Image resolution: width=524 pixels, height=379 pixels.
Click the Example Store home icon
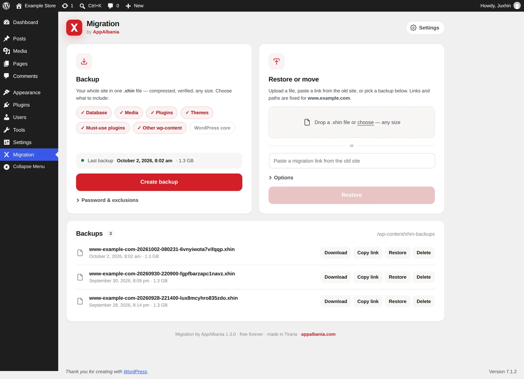click(x=19, y=6)
